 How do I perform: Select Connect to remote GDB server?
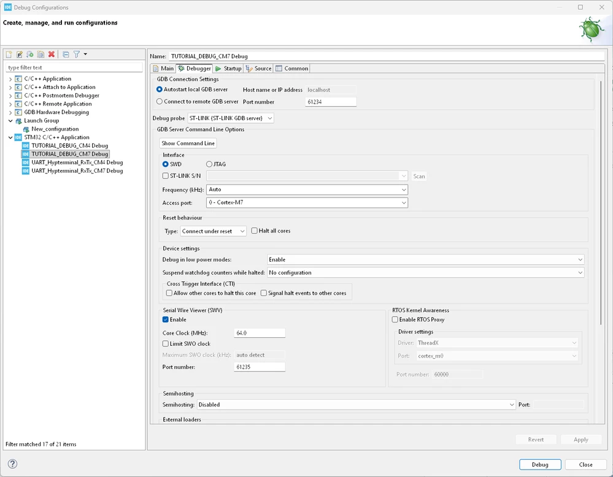(159, 102)
